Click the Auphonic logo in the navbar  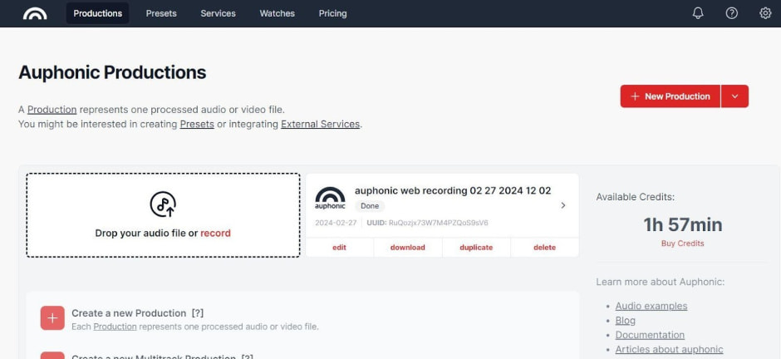35,13
